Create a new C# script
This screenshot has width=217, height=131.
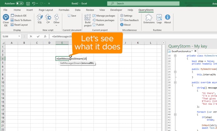[48, 19]
